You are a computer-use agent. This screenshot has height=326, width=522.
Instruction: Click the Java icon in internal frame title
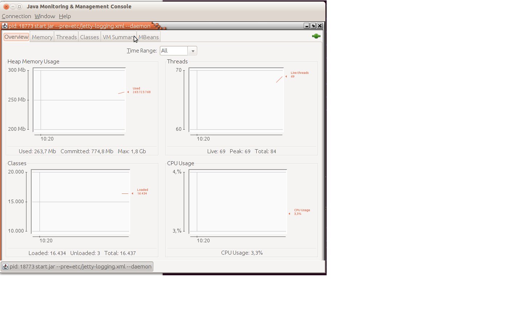tap(5, 26)
